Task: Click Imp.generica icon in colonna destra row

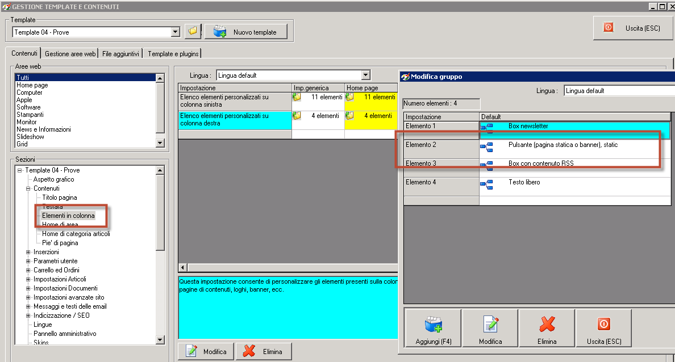Action: coord(297,116)
